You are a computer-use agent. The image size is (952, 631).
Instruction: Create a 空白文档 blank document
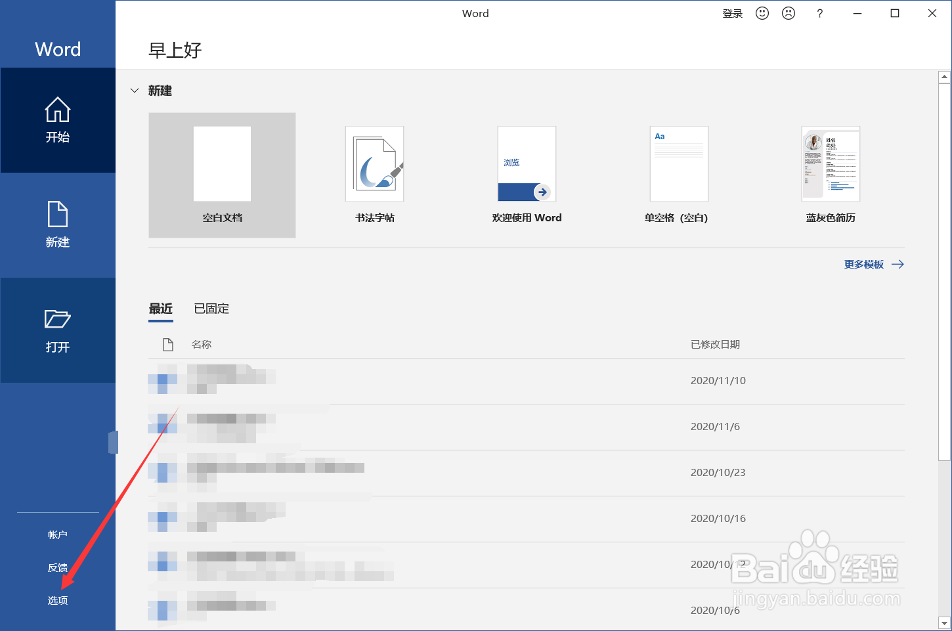[222, 175]
